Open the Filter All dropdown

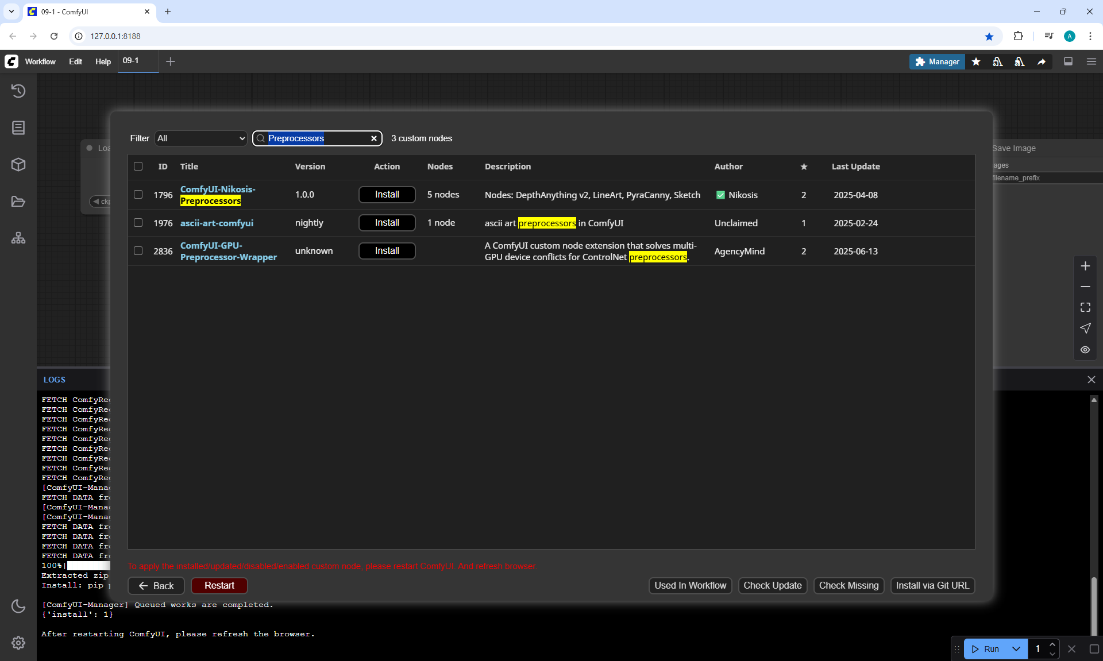(200, 138)
